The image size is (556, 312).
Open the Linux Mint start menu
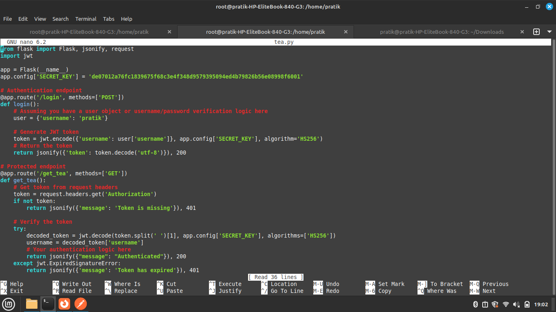[9, 304]
